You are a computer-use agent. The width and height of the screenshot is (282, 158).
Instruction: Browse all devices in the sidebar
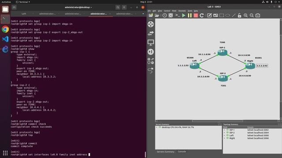(x=151, y=61)
